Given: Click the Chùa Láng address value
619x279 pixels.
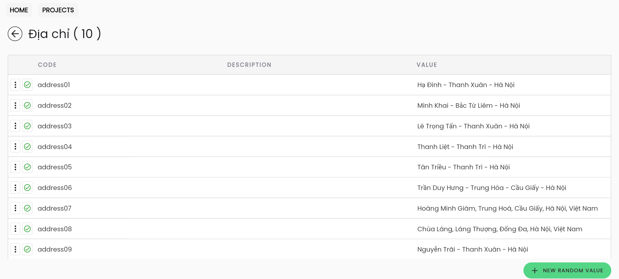Looking at the screenshot, I should [x=500, y=229].
